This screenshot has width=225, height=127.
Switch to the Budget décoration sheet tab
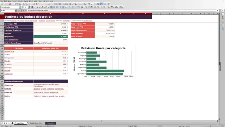(36, 123)
